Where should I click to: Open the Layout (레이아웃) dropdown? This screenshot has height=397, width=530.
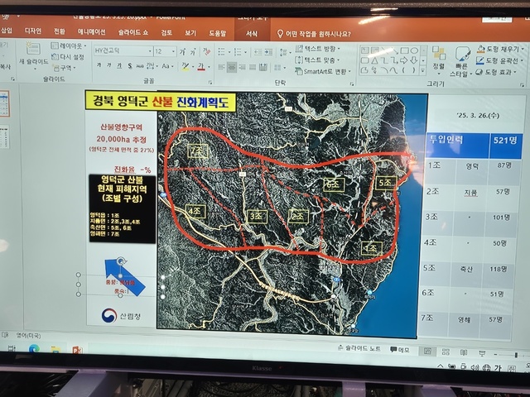[69, 45]
